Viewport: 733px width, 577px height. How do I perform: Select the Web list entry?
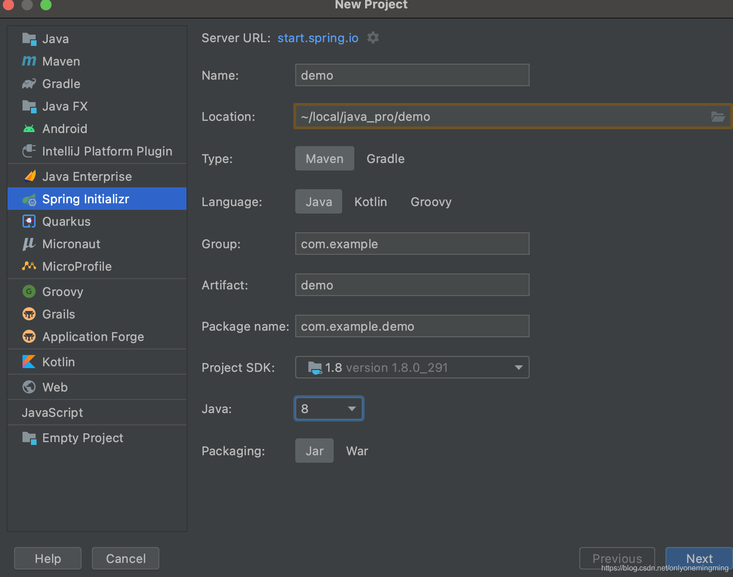tap(97, 387)
